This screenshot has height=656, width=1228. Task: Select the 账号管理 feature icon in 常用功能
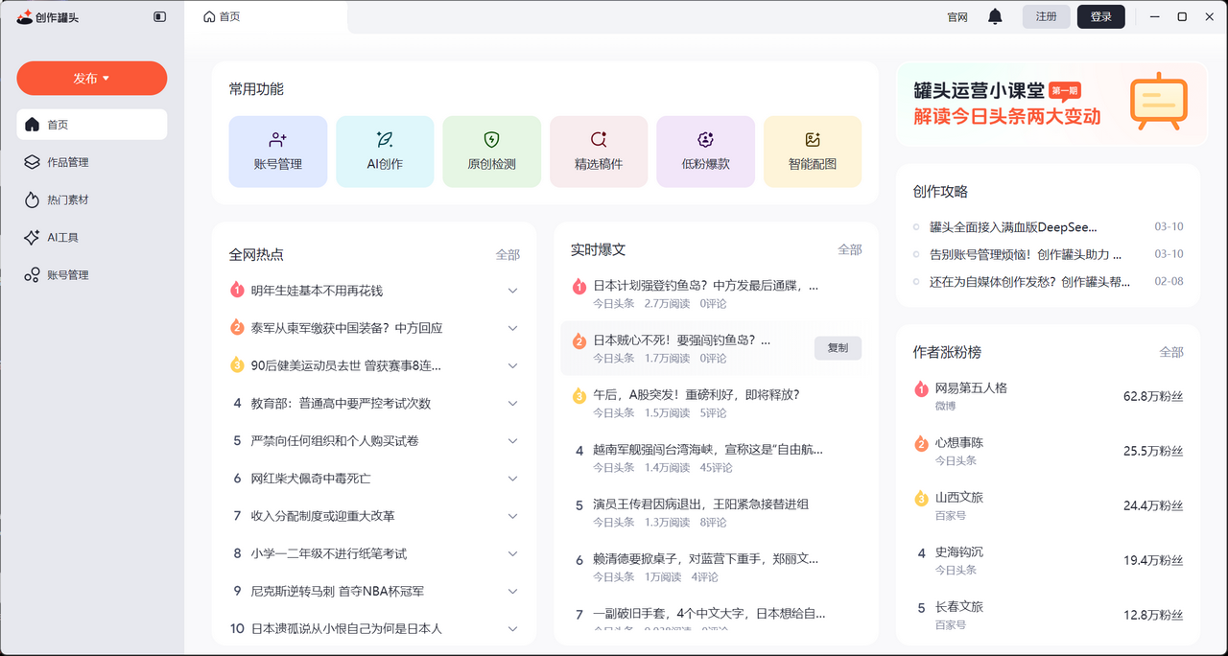point(278,151)
